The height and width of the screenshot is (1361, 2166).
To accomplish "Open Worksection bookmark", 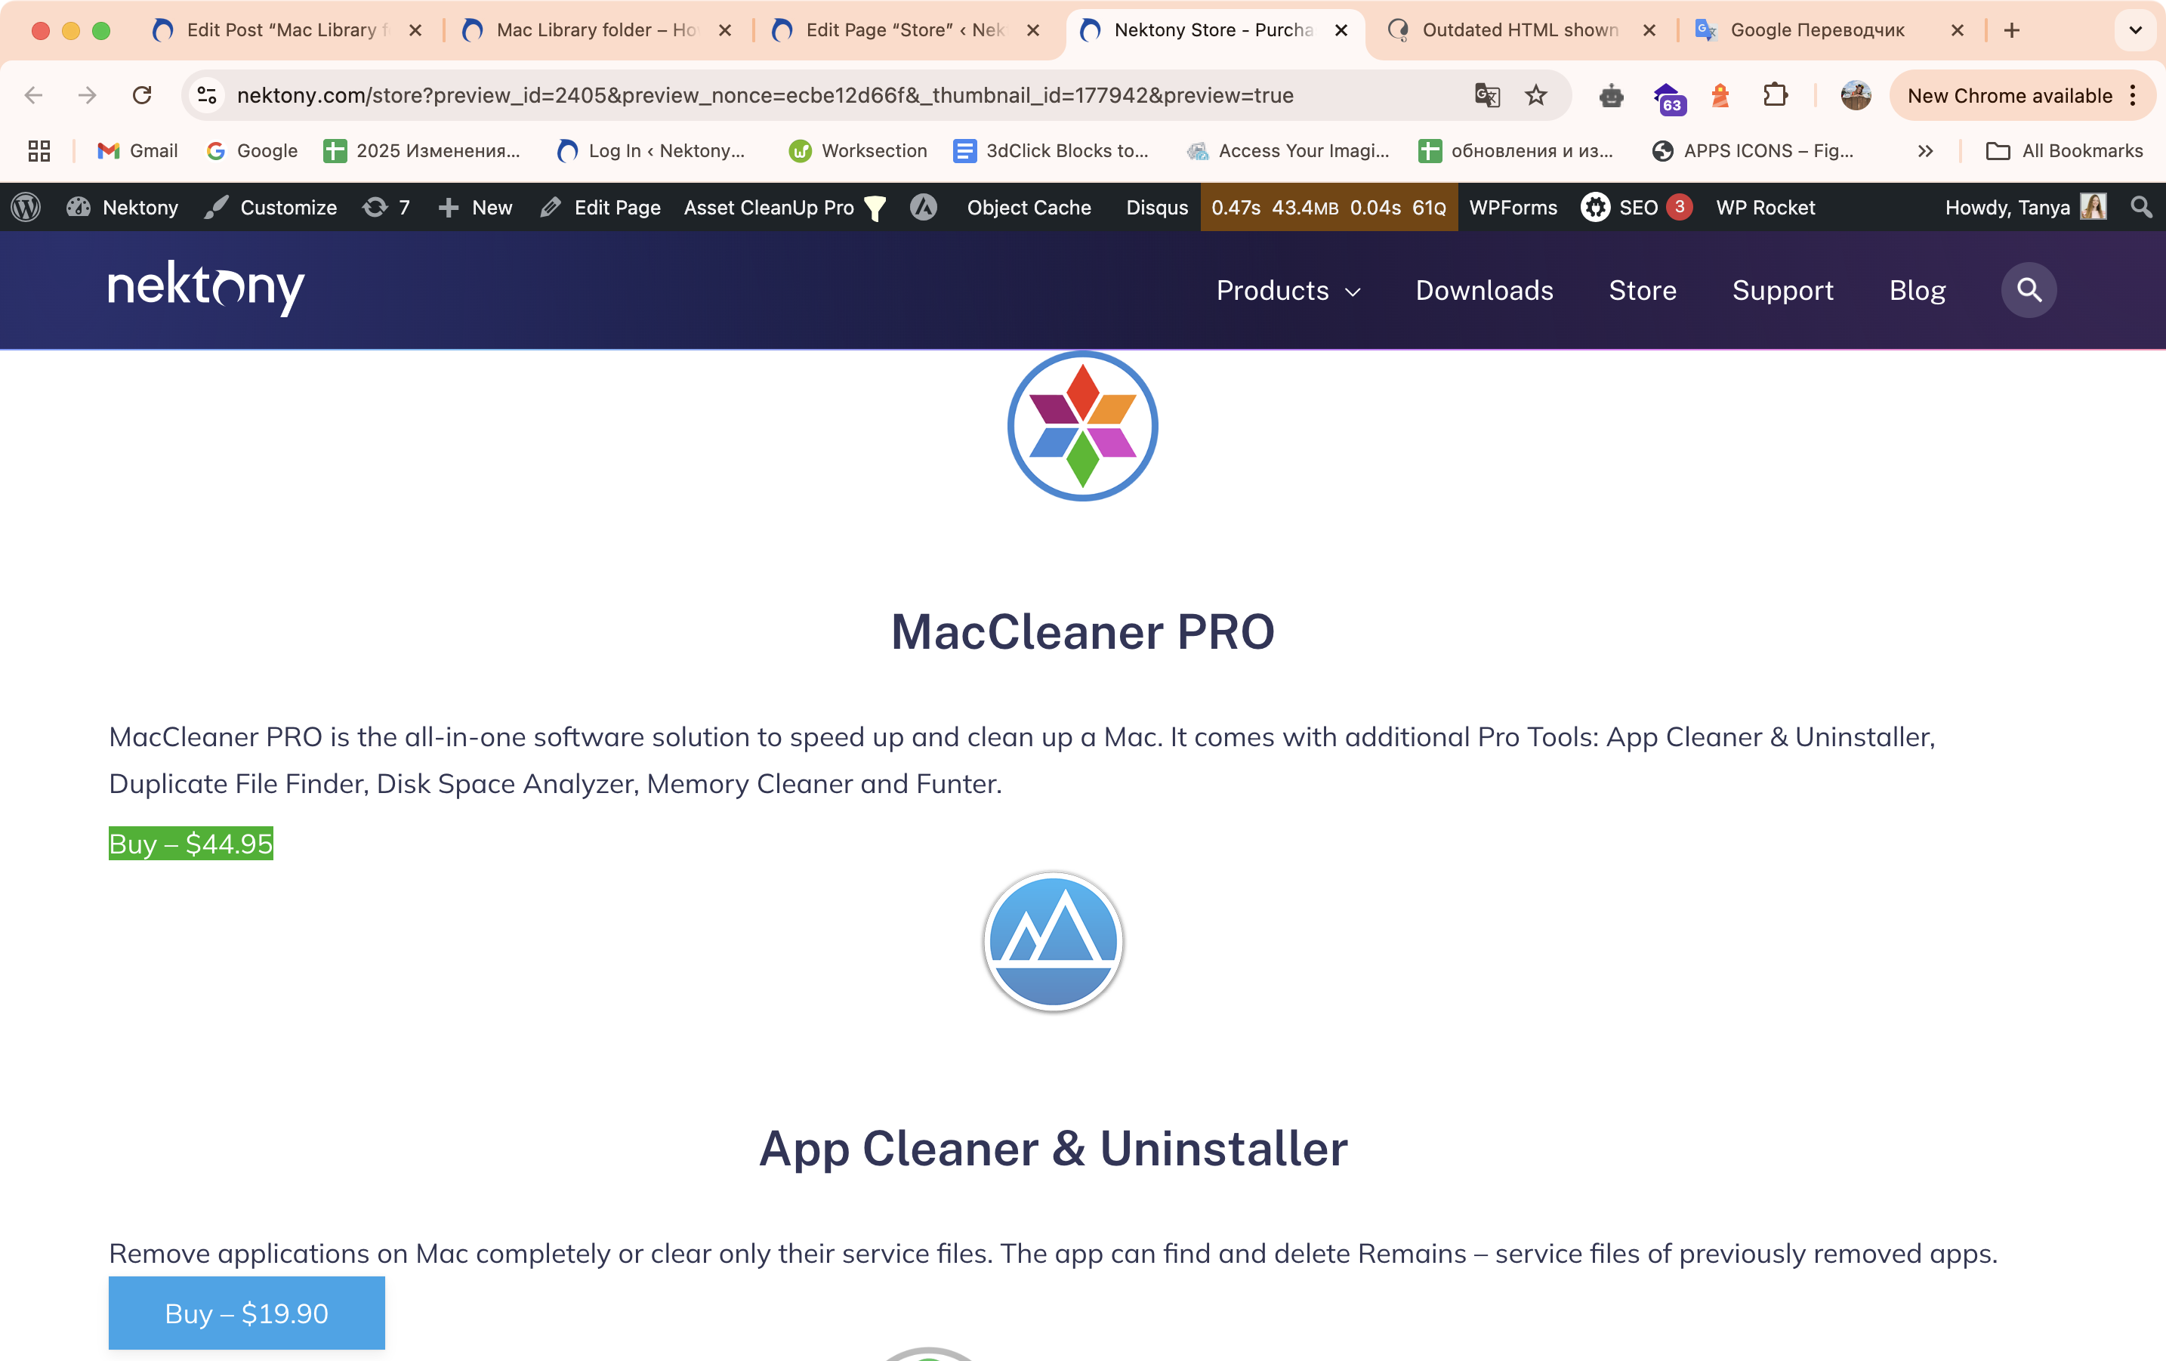I will coord(857,151).
